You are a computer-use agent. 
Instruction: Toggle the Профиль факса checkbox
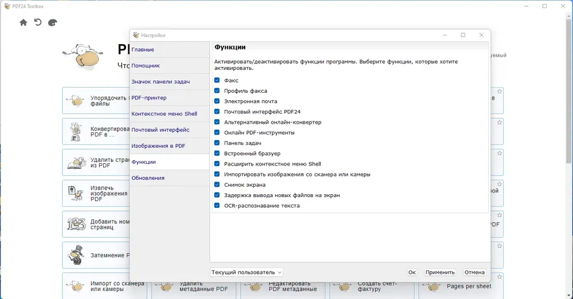point(217,91)
